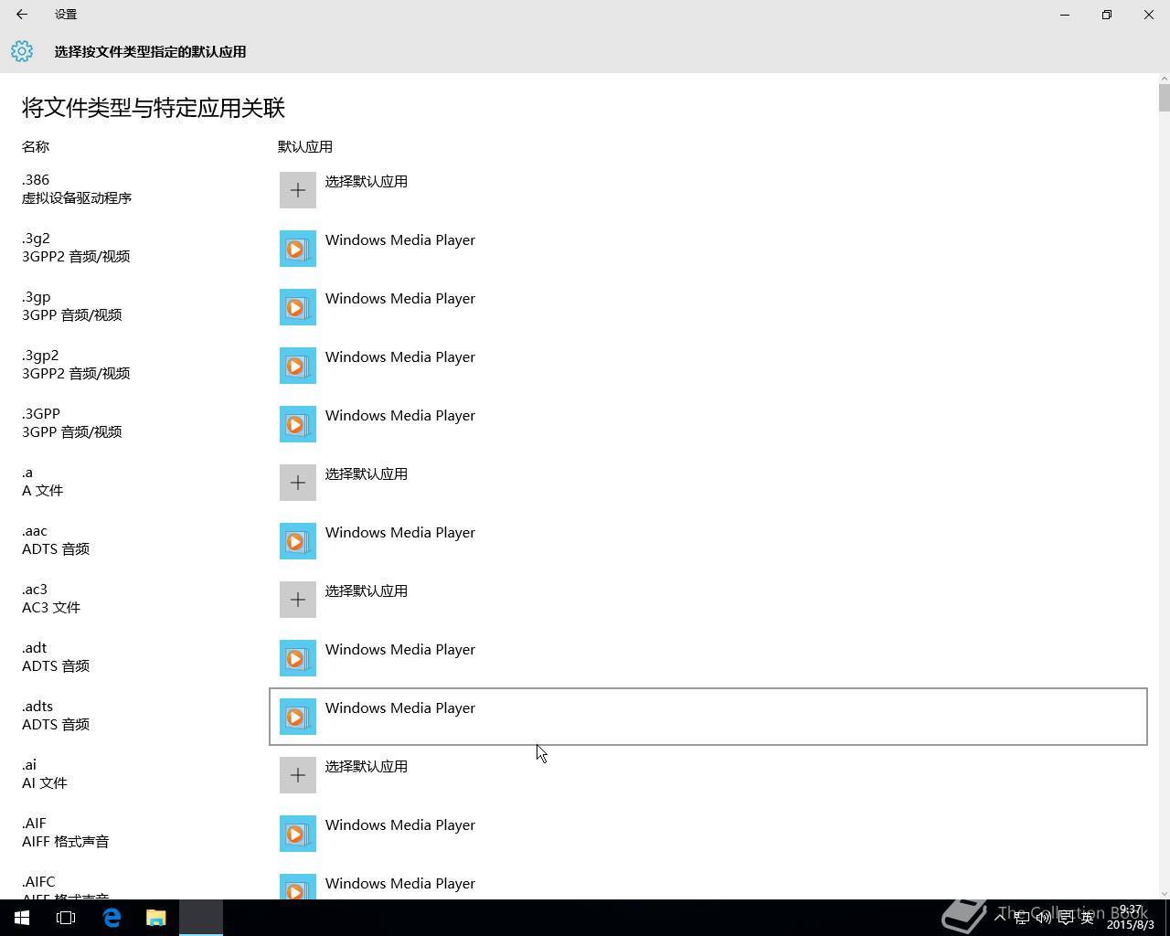Click the Windows Media Player icon for .3g2
The height and width of the screenshot is (936, 1170).
(x=298, y=249)
